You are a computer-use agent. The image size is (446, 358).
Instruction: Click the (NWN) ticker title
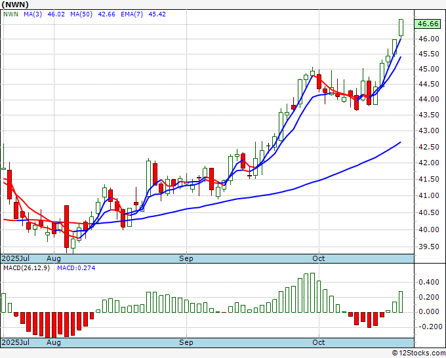click(15, 5)
